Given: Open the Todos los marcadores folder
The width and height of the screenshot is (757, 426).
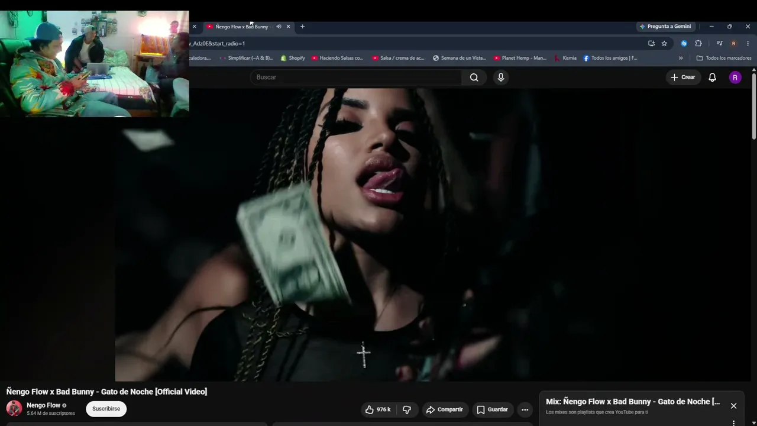Looking at the screenshot, I should (x=724, y=58).
